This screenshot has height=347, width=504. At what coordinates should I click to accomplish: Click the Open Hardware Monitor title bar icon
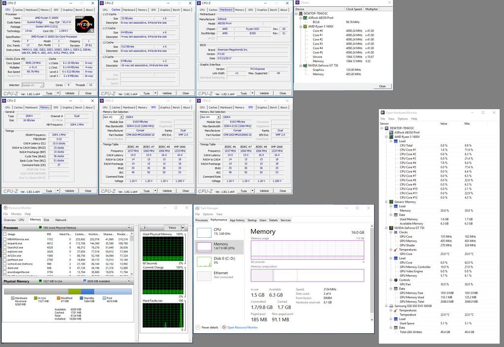(382, 112)
